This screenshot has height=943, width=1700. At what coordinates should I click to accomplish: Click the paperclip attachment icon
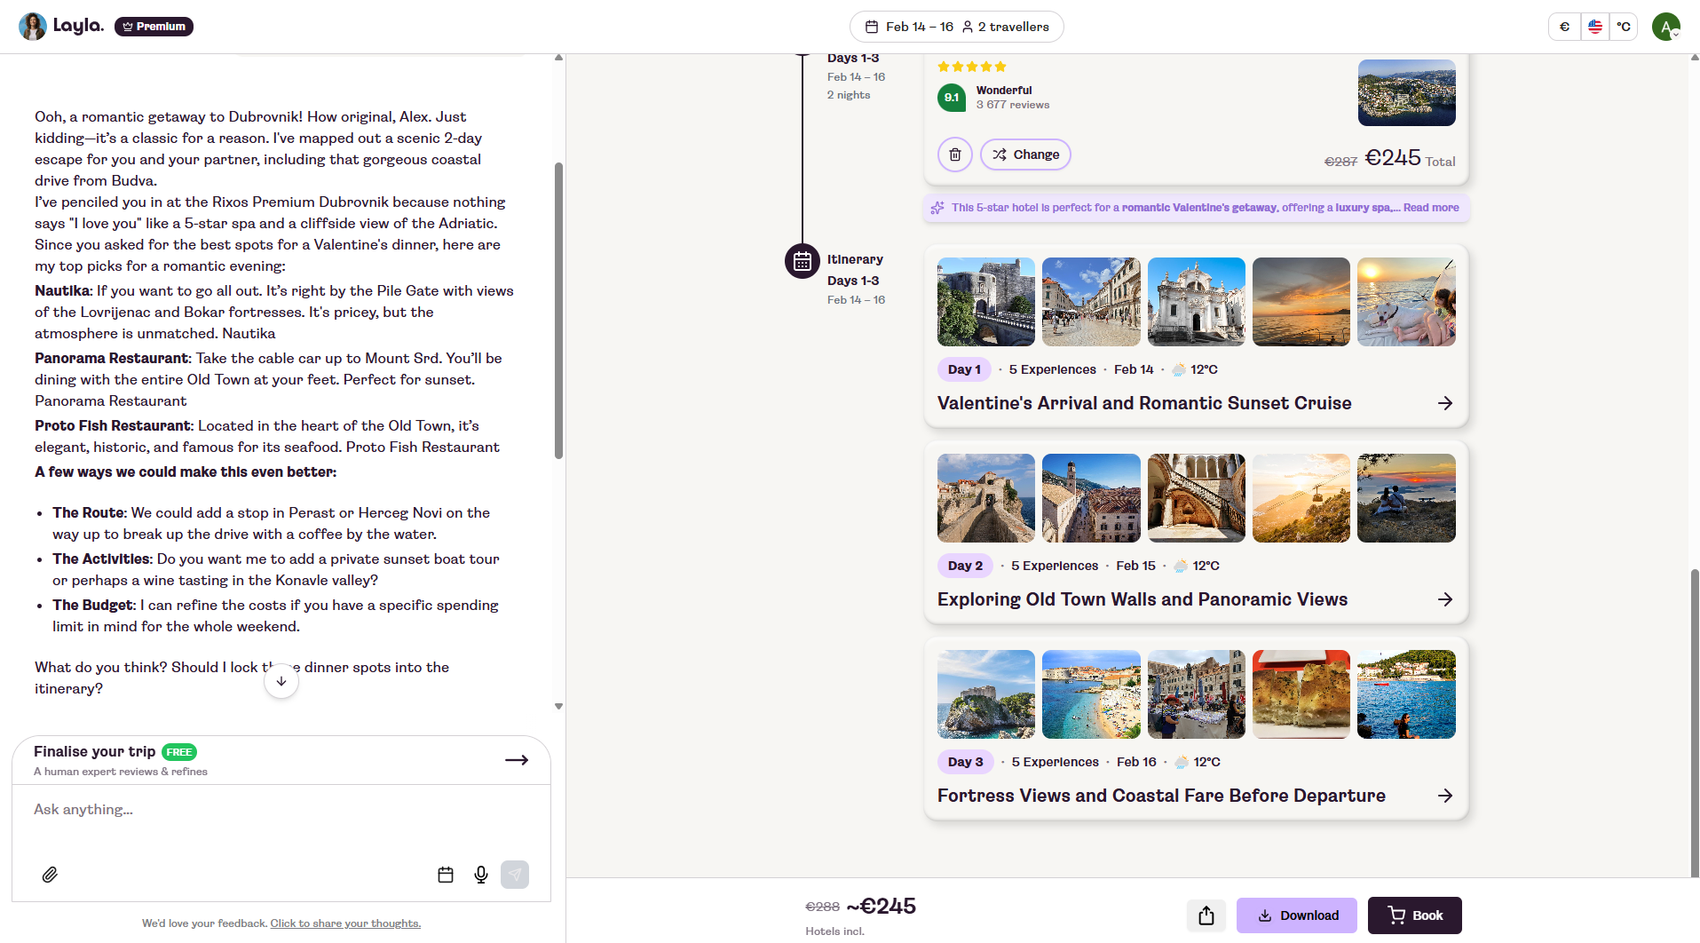point(50,875)
